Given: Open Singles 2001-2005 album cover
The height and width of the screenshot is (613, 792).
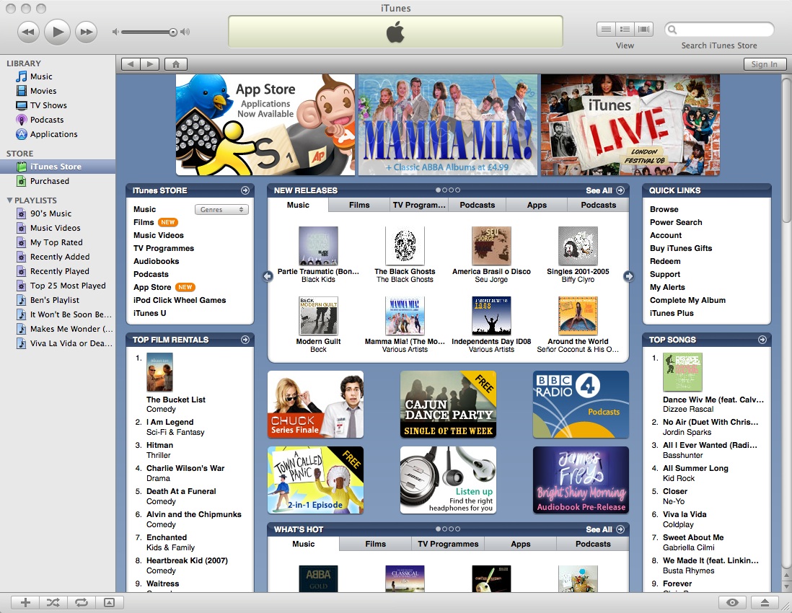Looking at the screenshot, I should coord(578,246).
